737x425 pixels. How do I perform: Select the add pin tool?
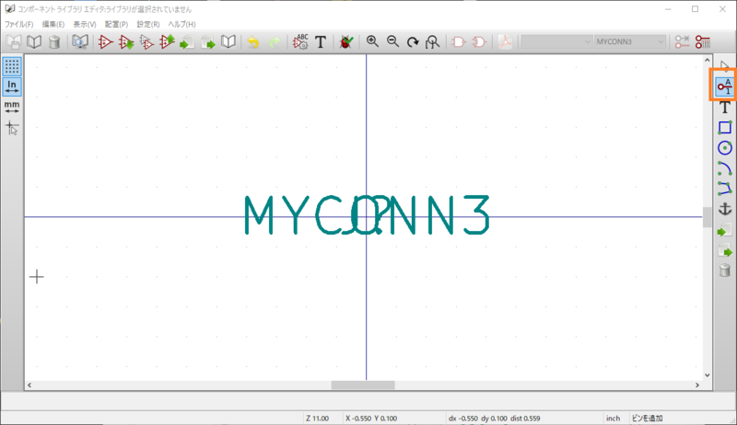(x=725, y=86)
